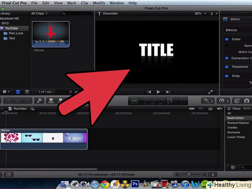Open the timeline index list button
This screenshot has width=252, height=189.
(x=9, y=174)
